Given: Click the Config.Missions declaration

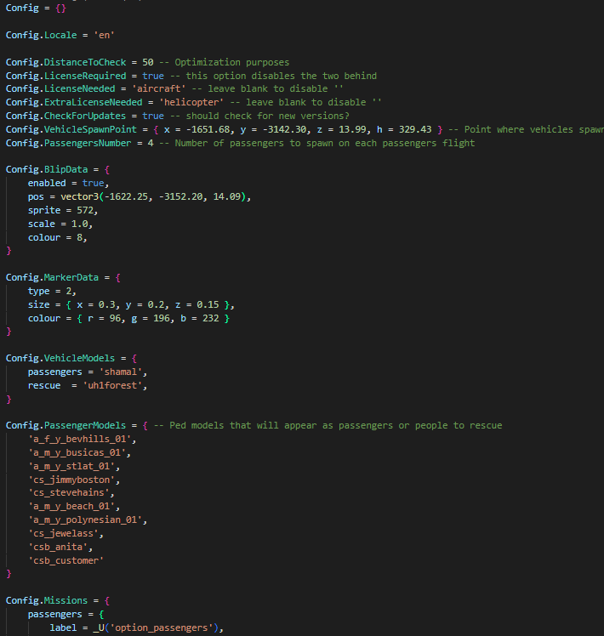Looking at the screenshot, I should [x=47, y=600].
